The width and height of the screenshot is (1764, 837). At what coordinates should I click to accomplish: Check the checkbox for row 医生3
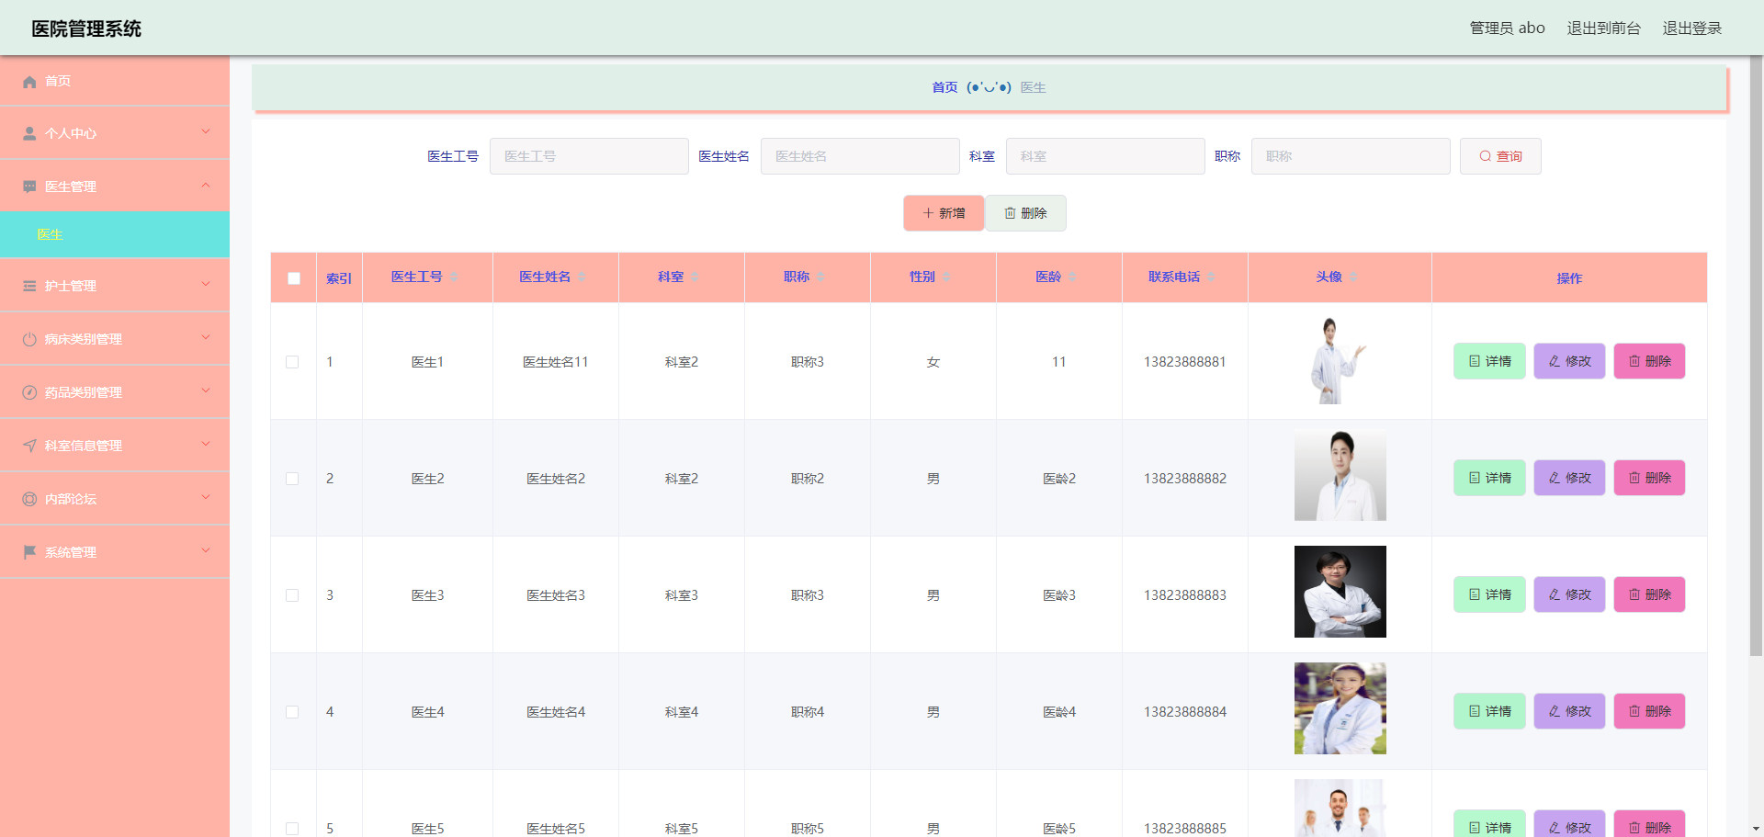(x=292, y=595)
